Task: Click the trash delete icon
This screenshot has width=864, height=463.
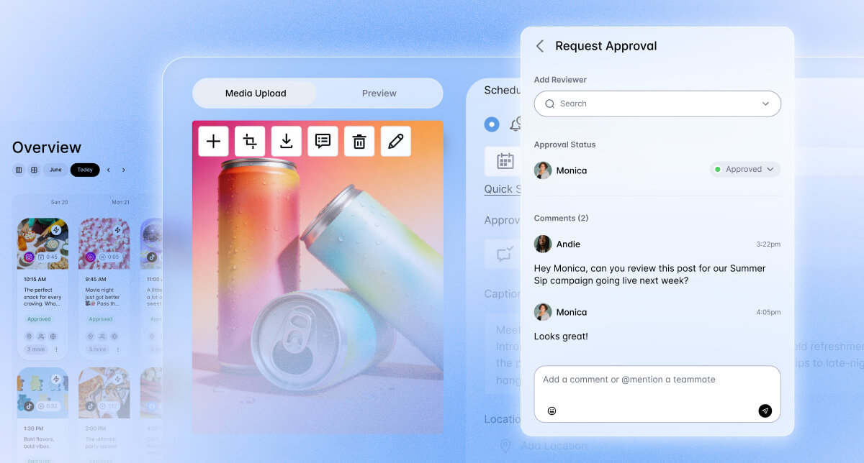Action: 359,141
